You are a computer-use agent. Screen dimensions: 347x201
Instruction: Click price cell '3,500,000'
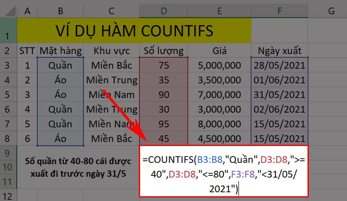point(219,80)
